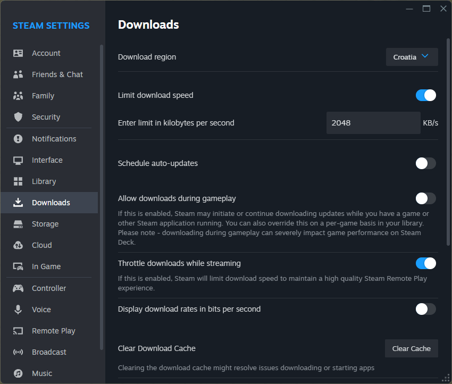This screenshot has width=452, height=384.
Task: Click the Downloads page heading
Action: tap(148, 25)
